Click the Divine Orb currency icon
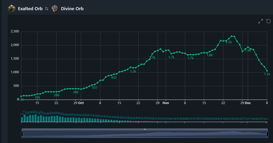 coord(54,8)
